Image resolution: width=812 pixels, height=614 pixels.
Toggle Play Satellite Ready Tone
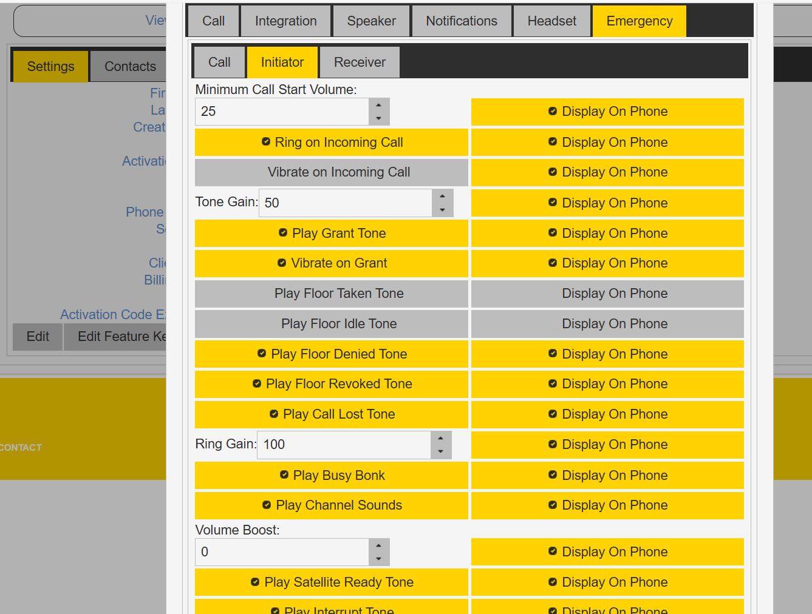coord(332,582)
